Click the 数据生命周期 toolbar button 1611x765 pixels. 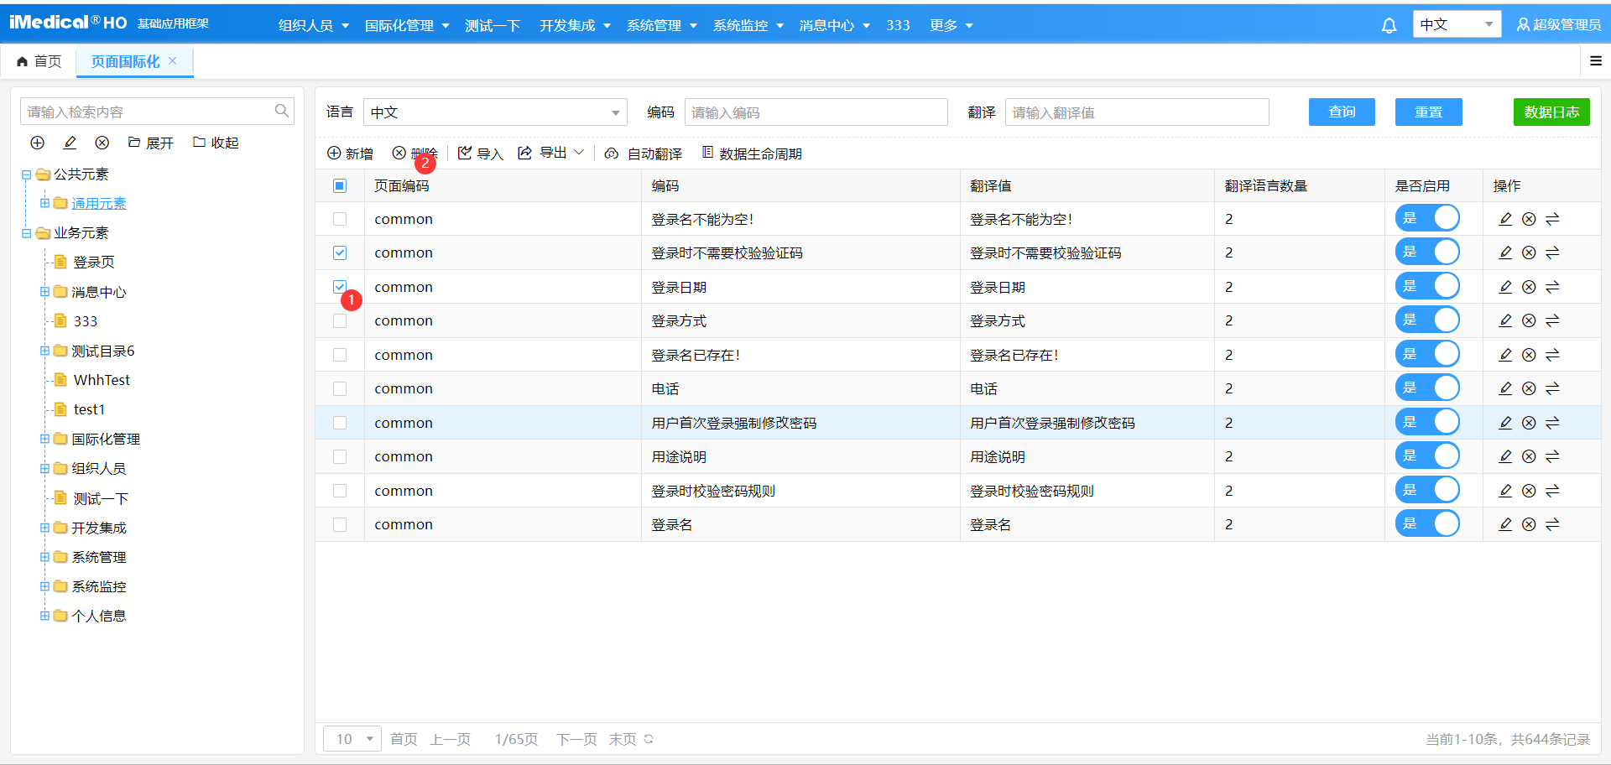point(752,154)
